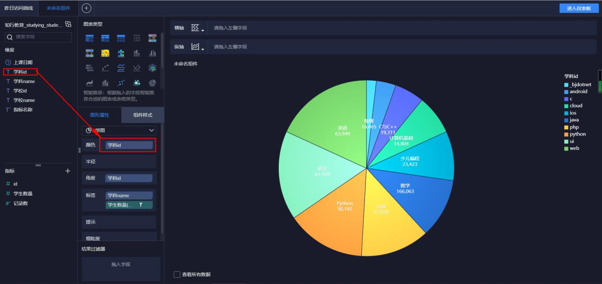Switch to the 昨日访问曲线 tab
This screenshot has width=602, height=284.
(18, 7)
